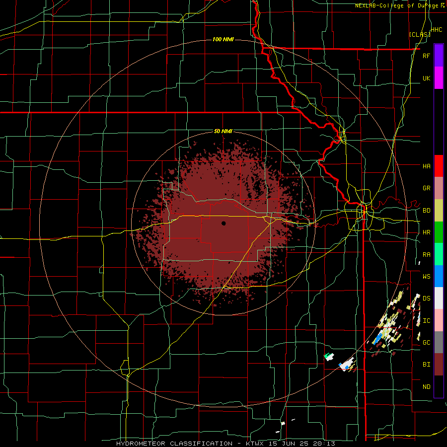This screenshot has width=447, height=447.
Task: Click the 'WS' legend label
Action: tap(426, 276)
